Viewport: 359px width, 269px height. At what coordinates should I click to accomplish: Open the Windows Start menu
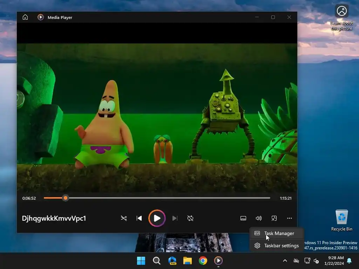coord(141,261)
